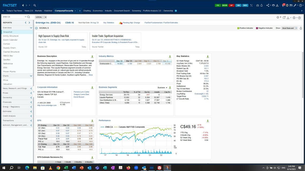
Task: Download the Industry Metrics panel data
Action: [170, 56]
